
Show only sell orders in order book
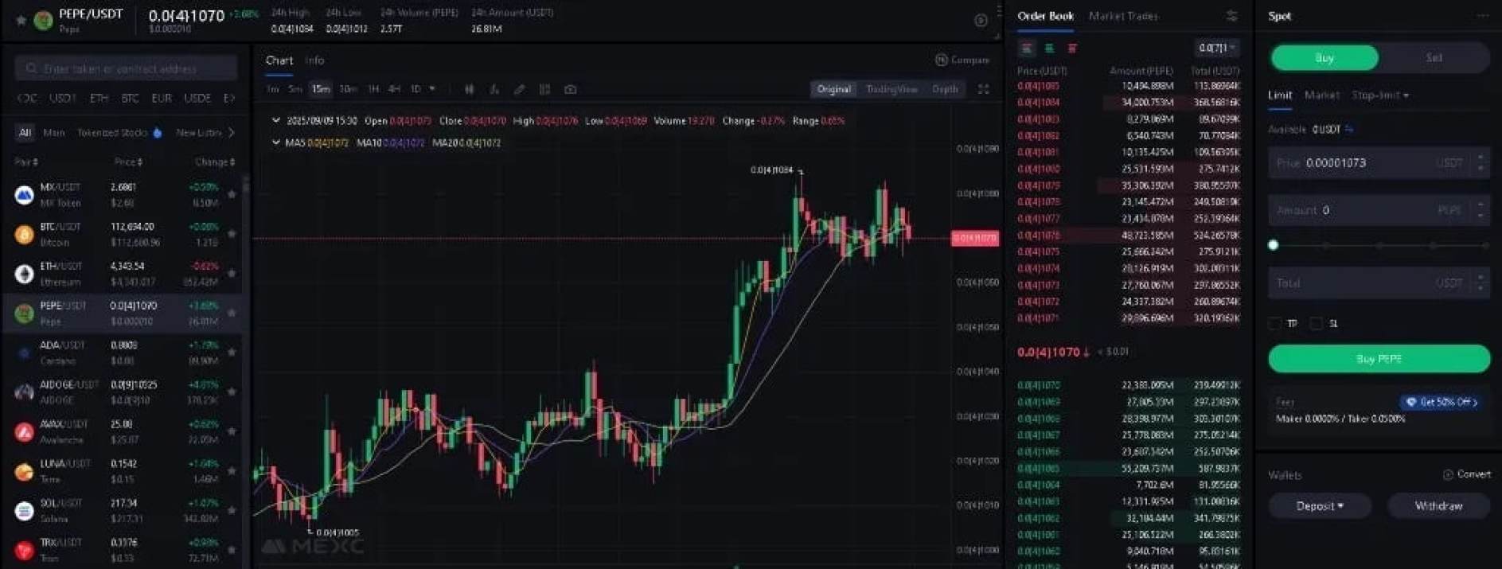pos(1071,49)
